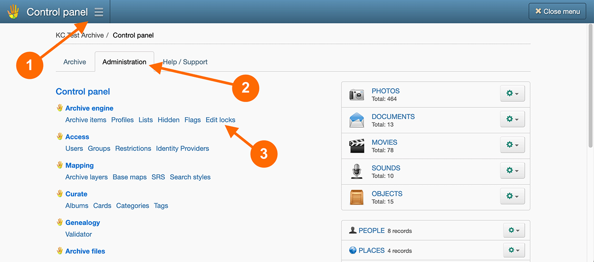Image resolution: width=594 pixels, height=262 pixels.
Task: Click KC Test Archive in the breadcrumb
Action: pyautogui.click(x=79, y=35)
